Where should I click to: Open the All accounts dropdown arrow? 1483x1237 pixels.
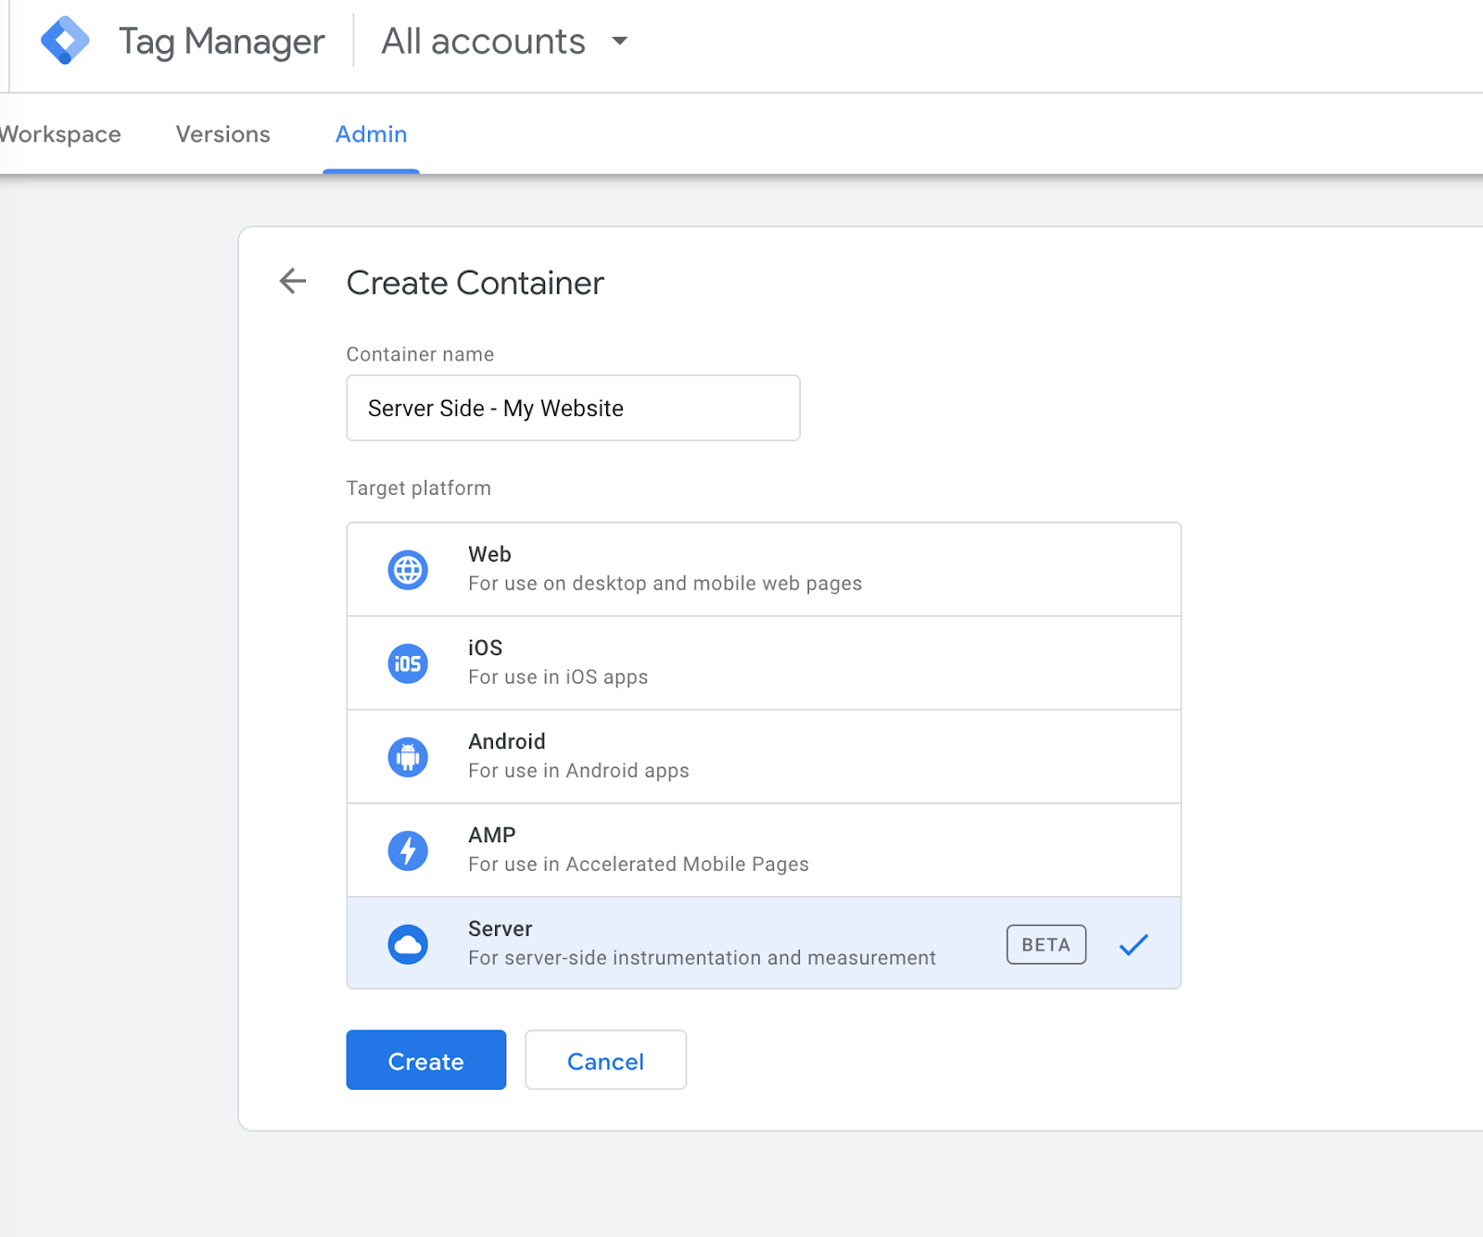620,41
